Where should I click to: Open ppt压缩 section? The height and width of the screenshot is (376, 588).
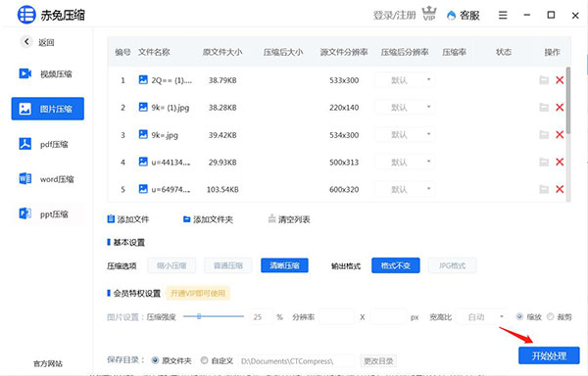tap(48, 213)
